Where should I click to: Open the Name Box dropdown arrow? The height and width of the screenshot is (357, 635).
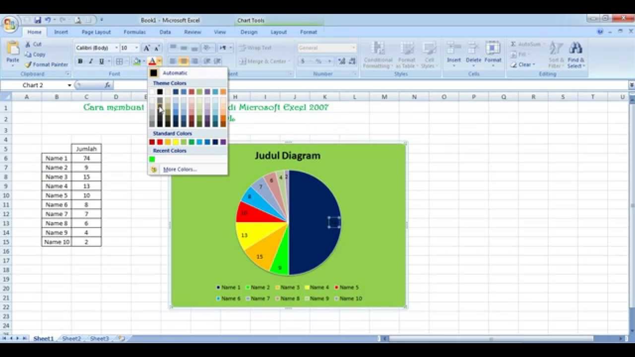point(69,85)
